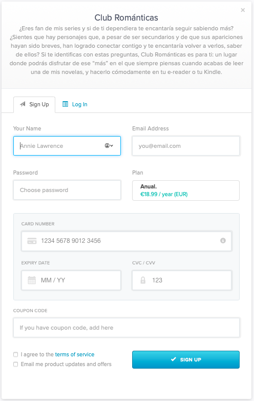
Task: Open the Anual plan selector
Action: 186,190
